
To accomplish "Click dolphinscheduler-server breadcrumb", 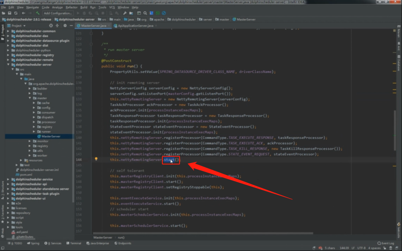I will point(74,19).
